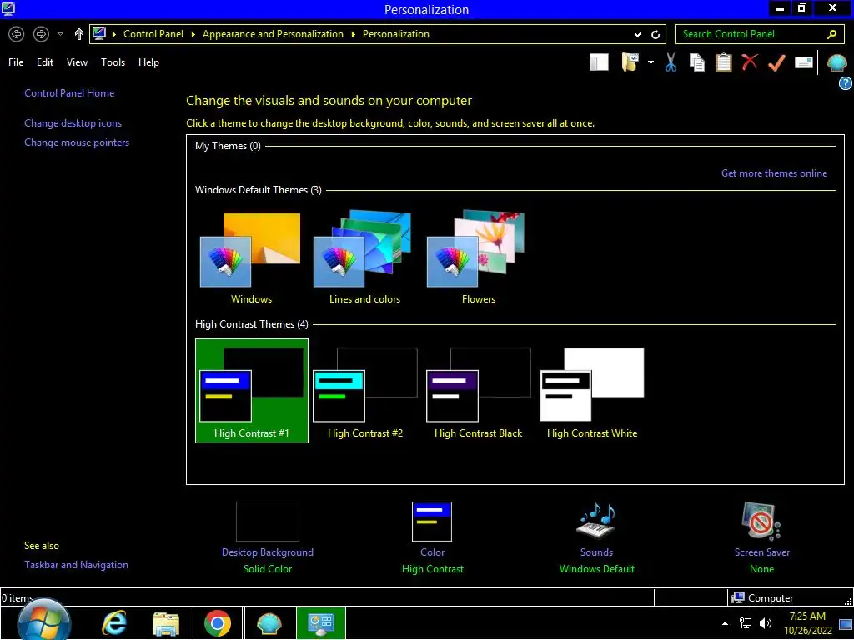Open the dropdown arrow beside folder options icon
The image size is (854, 640).
pyautogui.click(x=651, y=62)
